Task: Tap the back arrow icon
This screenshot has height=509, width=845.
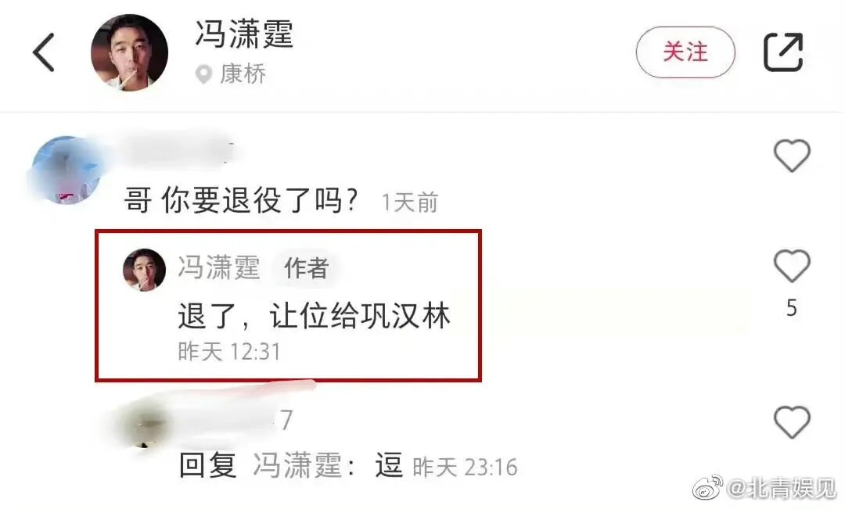Action: pos(44,52)
